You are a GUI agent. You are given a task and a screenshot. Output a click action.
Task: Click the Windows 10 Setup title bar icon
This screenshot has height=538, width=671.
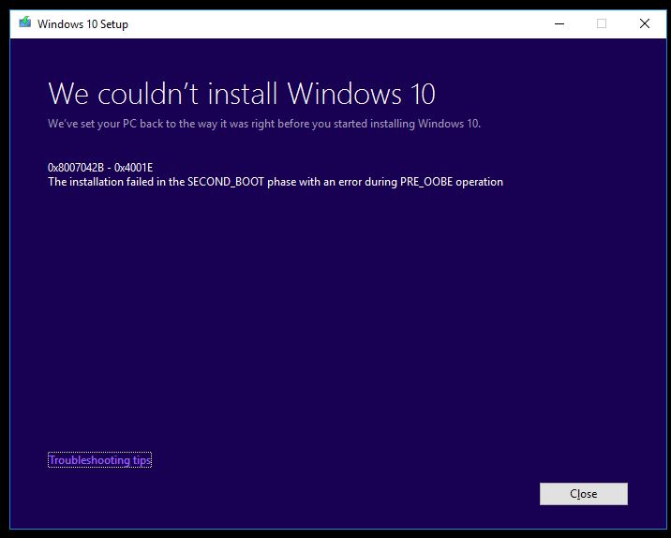click(x=24, y=22)
